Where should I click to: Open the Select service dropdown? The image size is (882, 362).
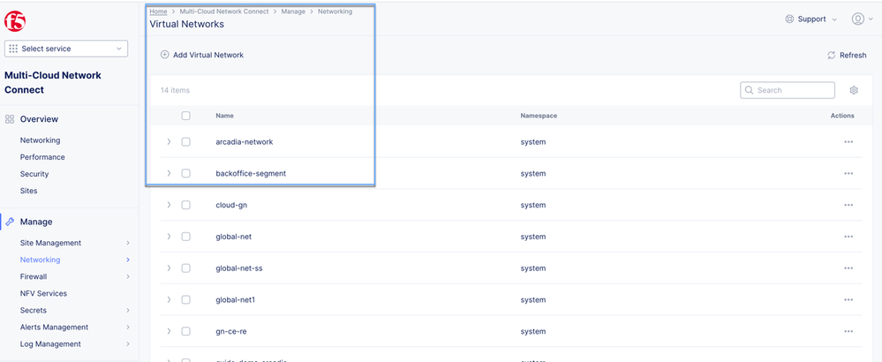(66, 49)
